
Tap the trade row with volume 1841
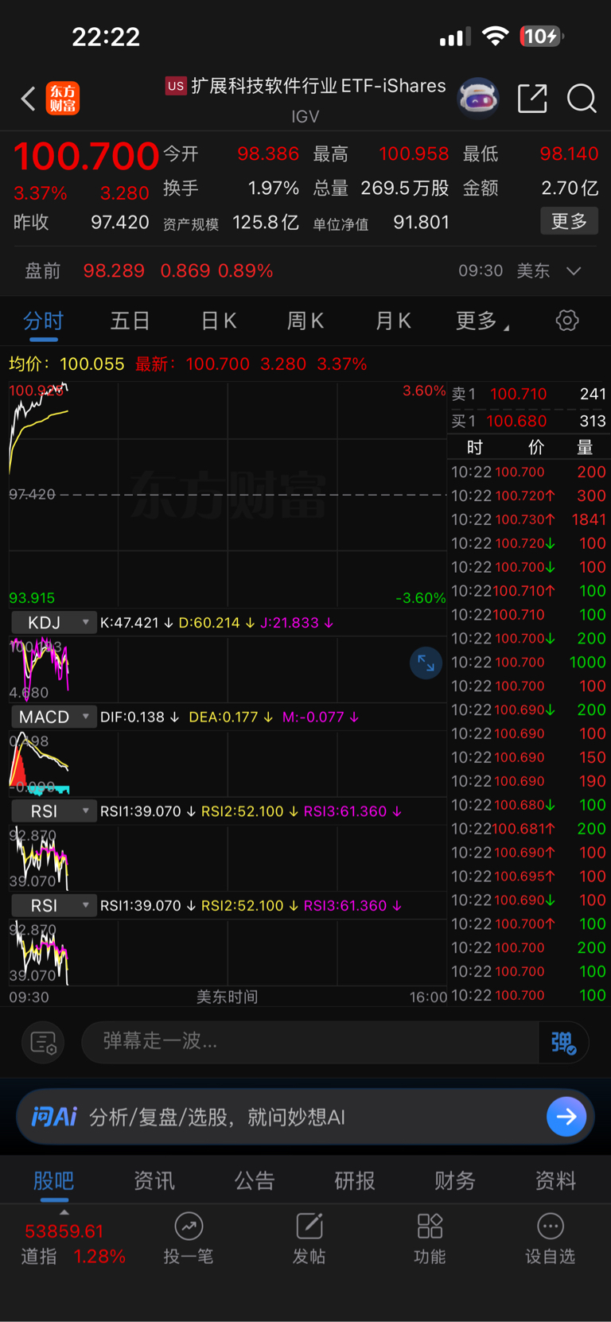click(528, 519)
